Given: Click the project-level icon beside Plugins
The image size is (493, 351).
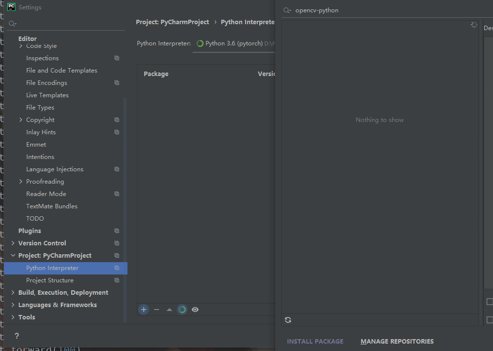Looking at the screenshot, I should [x=117, y=231].
